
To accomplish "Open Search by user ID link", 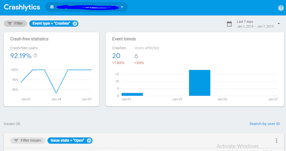I will [x=265, y=124].
